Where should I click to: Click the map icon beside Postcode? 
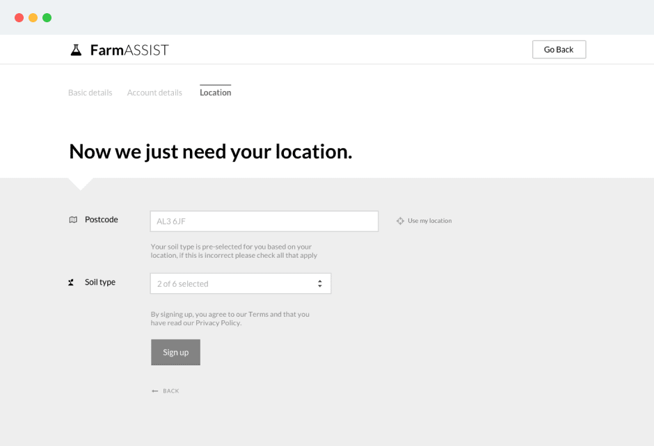click(73, 219)
